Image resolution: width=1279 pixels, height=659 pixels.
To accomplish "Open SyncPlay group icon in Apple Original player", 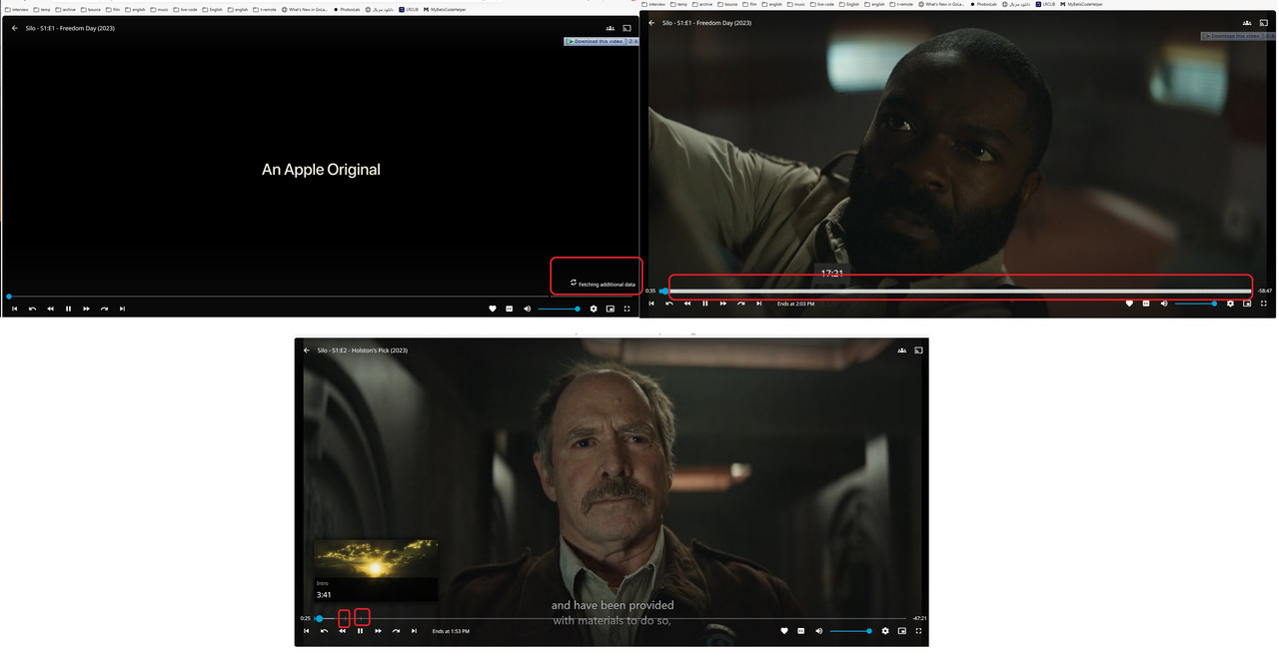I will pyautogui.click(x=611, y=28).
